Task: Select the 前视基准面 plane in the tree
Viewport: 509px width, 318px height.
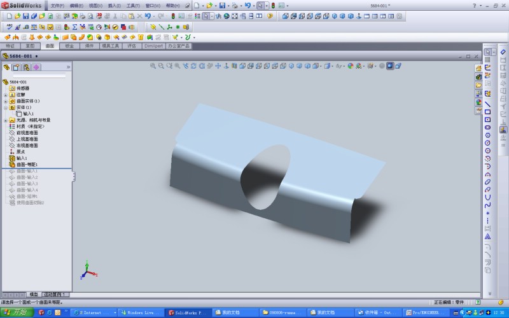Action: 27,133
